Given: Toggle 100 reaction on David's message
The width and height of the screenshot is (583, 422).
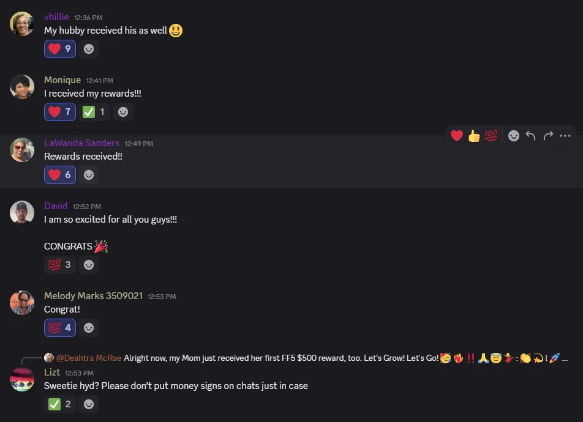Looking at the screenshot, I should [60, 265].
